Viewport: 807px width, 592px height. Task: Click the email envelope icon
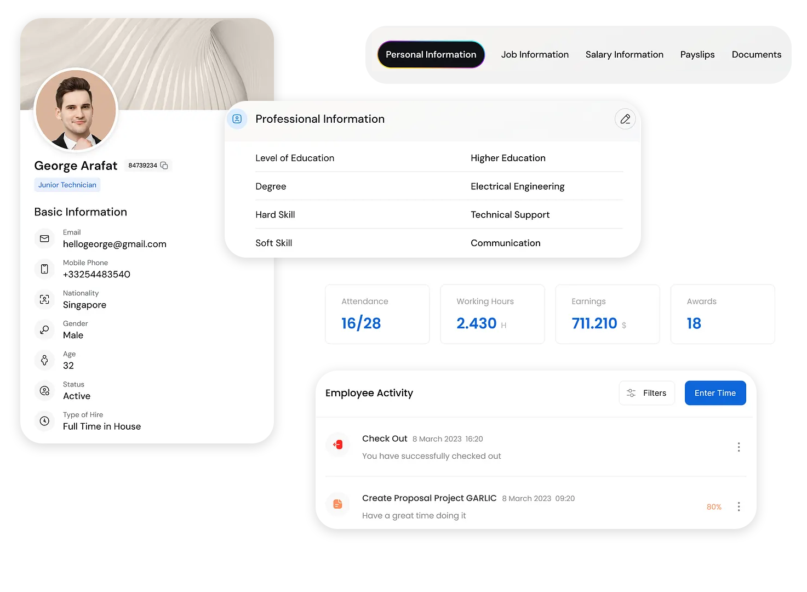click(44, 238)
